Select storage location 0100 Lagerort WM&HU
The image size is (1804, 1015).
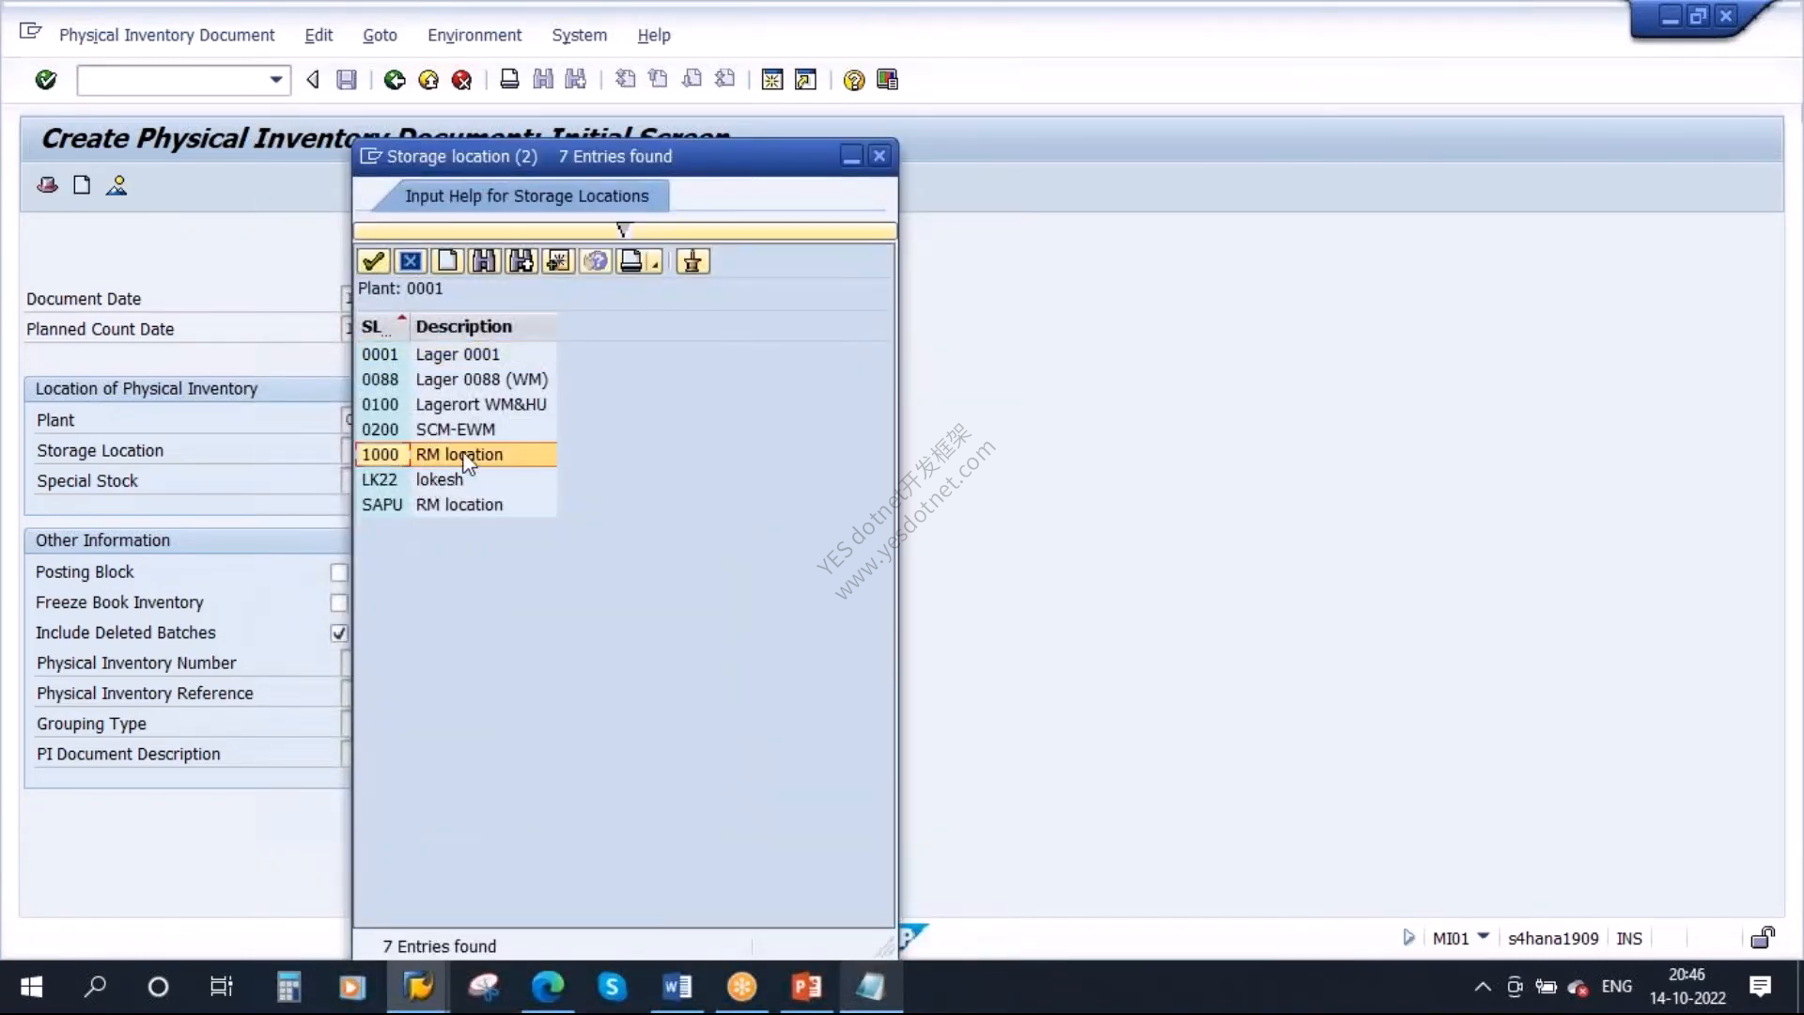point(457,404)
